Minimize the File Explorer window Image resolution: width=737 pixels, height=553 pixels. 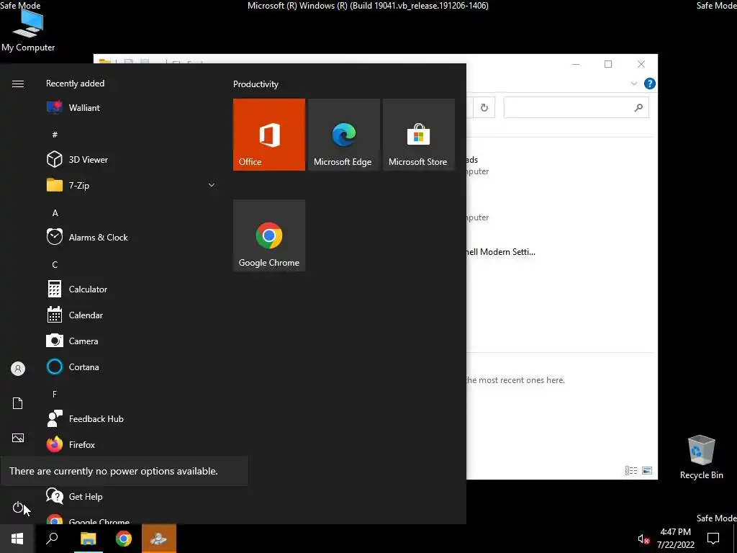pyautogui.click(x=576, y=64)
